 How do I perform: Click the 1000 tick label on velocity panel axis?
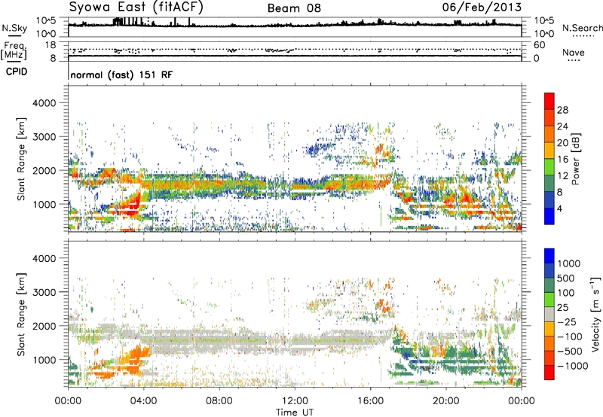(x=44, y=360)
